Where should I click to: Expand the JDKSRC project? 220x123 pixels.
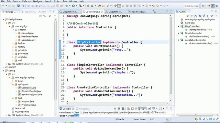pyautogui.click(x=3, y=67)
